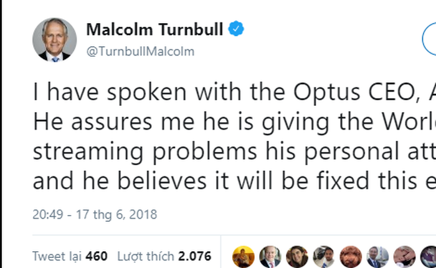Click the tweet line starting 'He assures me'

click(234, 122)
